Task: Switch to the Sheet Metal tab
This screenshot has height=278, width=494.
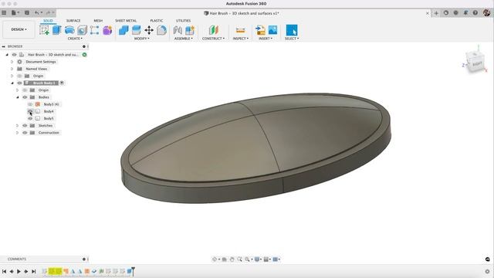Action: pyautogui.click(x=126, y=21)
